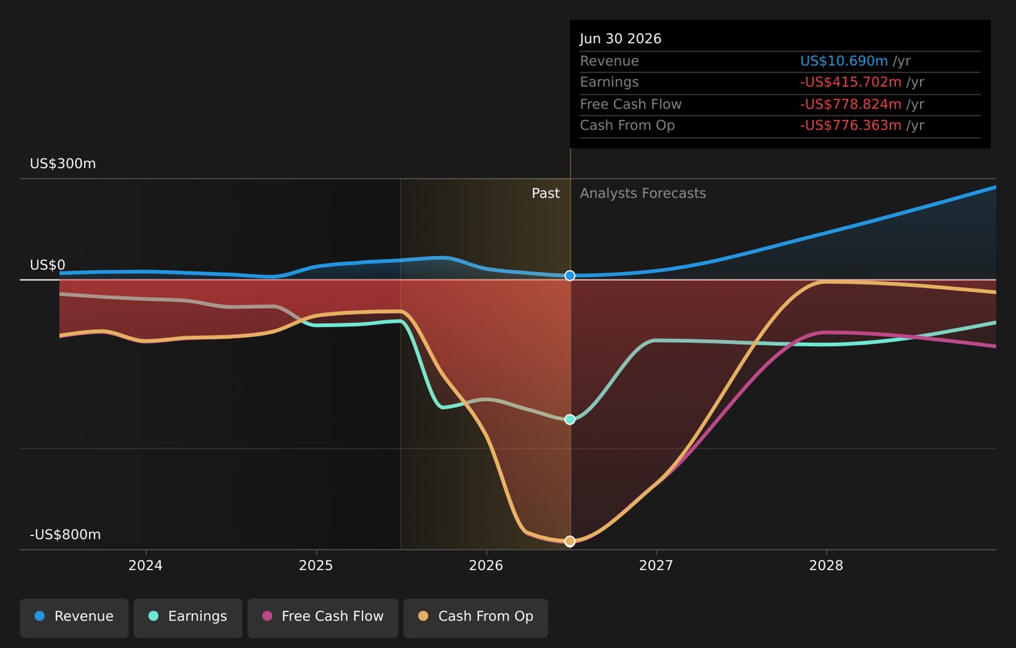Click the 2024 x-axis label
The image size is (1016, 648).
click(x=145, y=566)
